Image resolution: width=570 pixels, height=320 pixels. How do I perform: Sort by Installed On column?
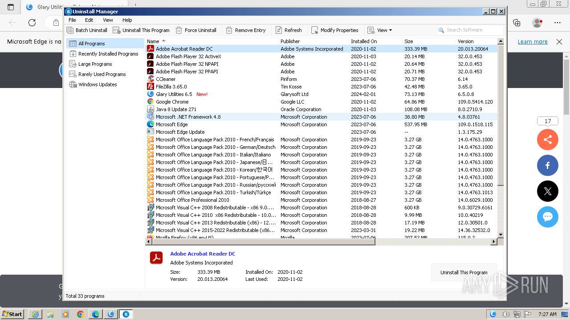[376, 41]
